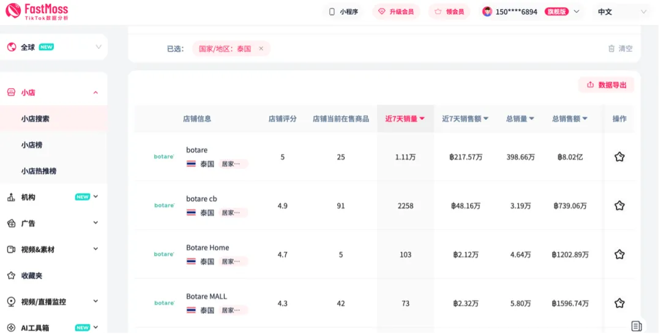This screenshot has width=661, height=334.
Task: Favorite the Botare MALL shop star
Action: click(619, 303)
